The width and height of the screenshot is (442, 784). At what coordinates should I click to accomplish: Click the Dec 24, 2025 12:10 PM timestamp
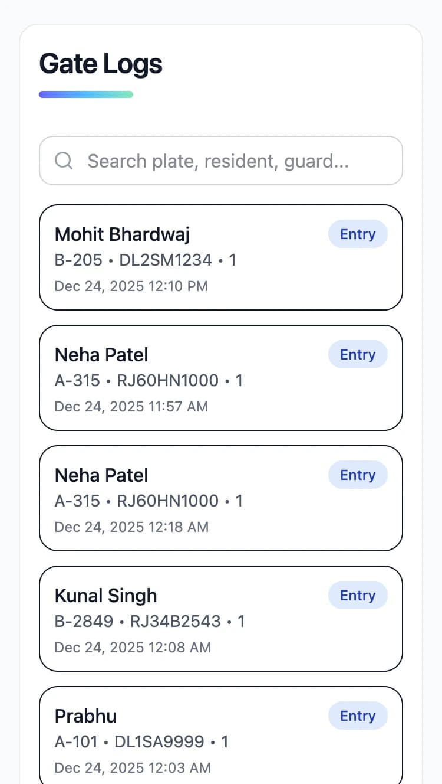(131, 286)
